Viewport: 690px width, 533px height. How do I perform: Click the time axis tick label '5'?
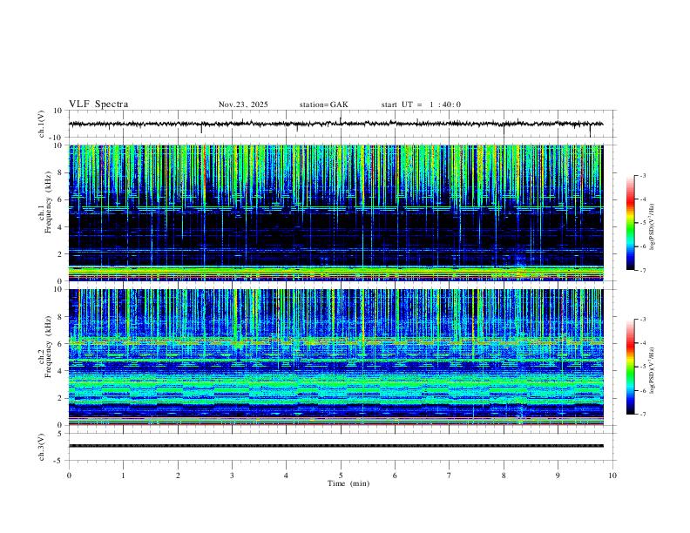pyautogui.click(x=341, y=476)
